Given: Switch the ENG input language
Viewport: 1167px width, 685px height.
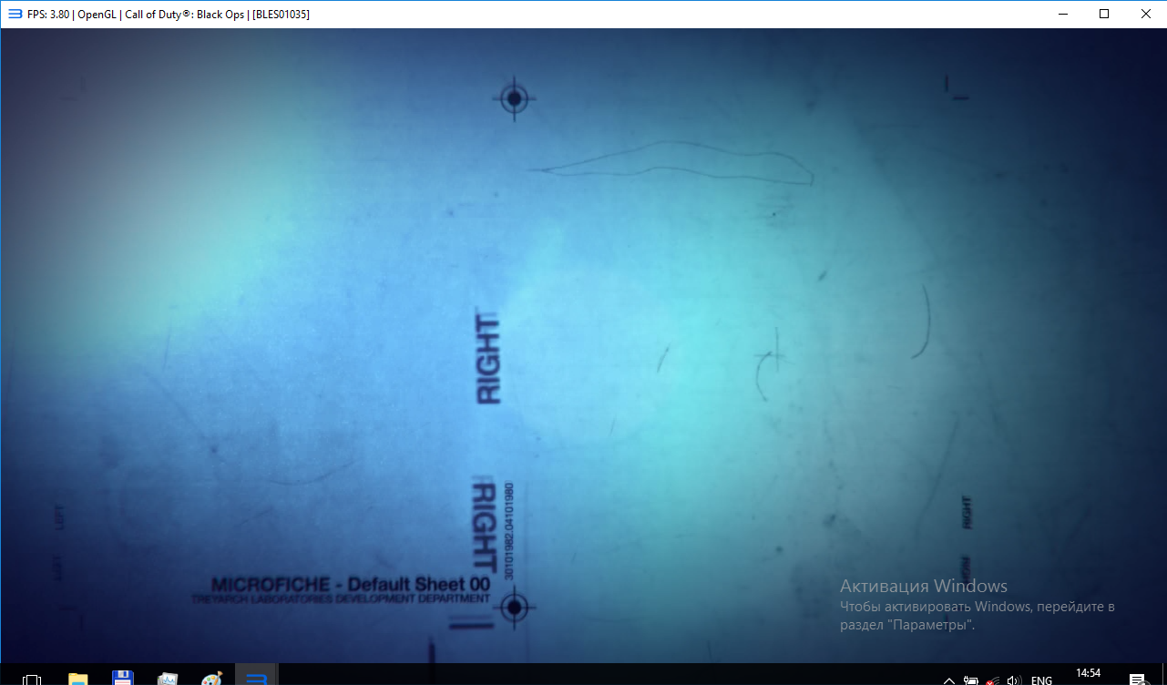Looking at the screenshot, I should coord(1041,680).
